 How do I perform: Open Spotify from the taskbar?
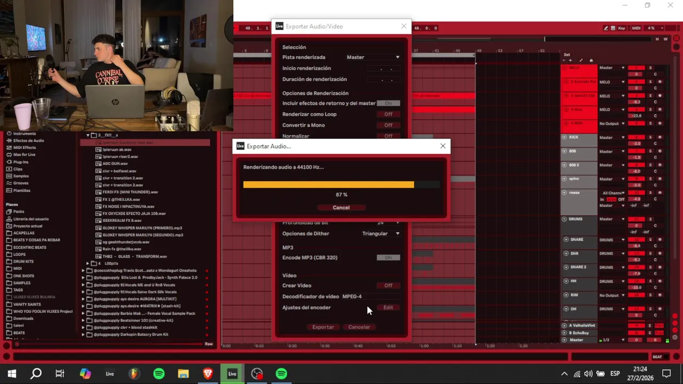(x=159, y=374)
